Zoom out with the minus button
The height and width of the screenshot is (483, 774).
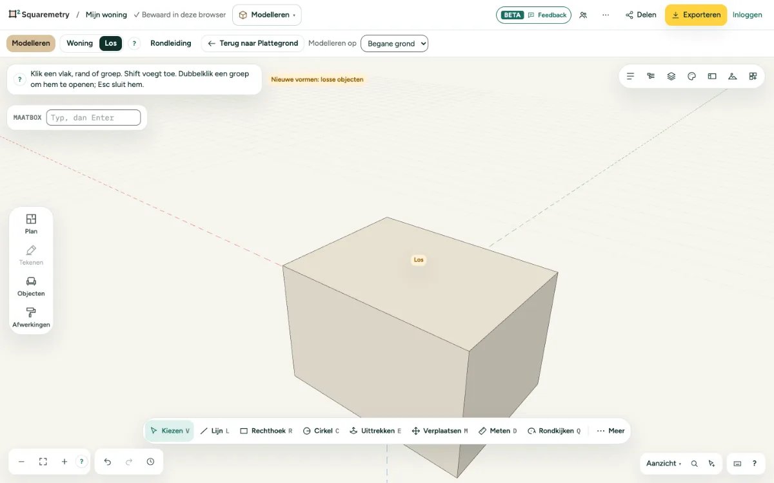[x=21, y=462]
